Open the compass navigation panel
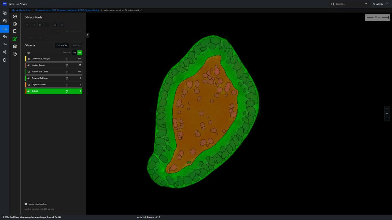Screen dimensions: 392x220 tap(15, 16)
